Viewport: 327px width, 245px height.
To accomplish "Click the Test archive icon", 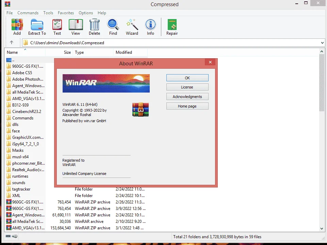I will (x=57, y=24).
